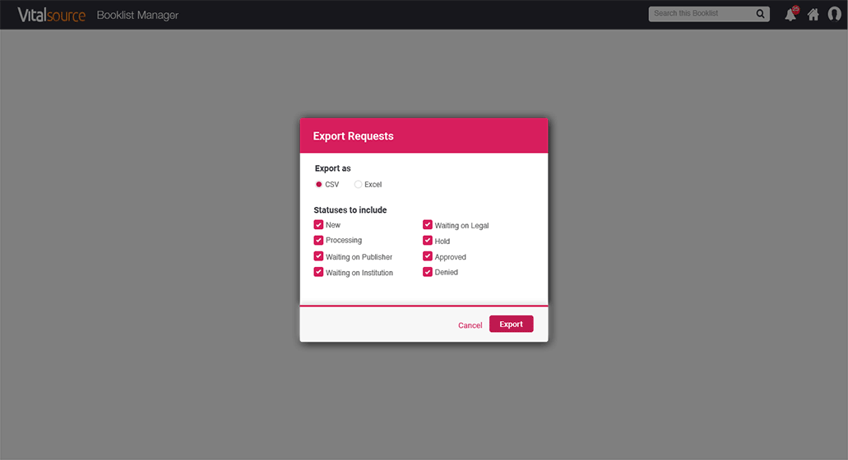848x460 pixels.
Task: Click the VitalSource logo
Action: pos(51,15)
